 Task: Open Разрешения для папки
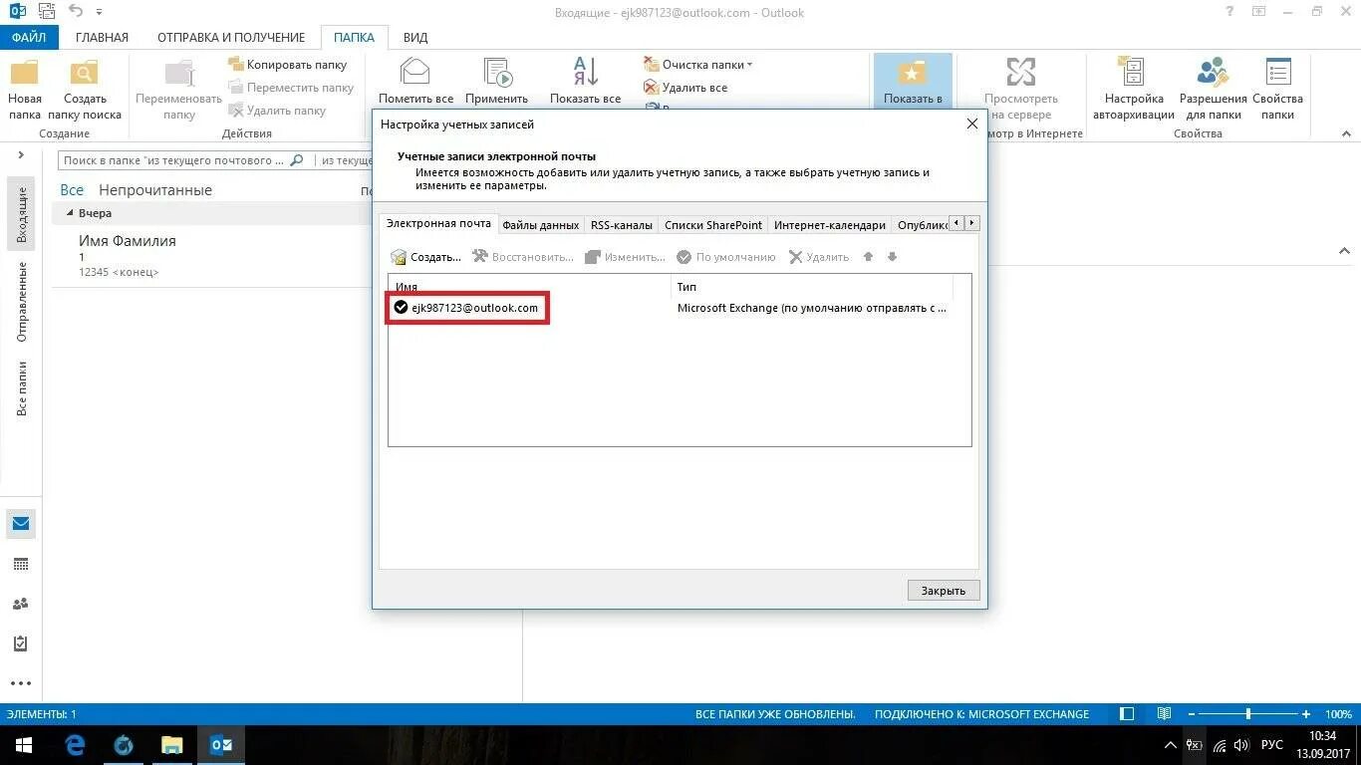coord(1213,89)
